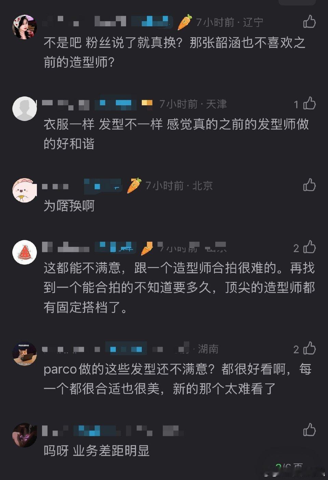Tap the yellow member badge of Tianjin commenter
This screenshot has width=328, height=480.
point(147,103)
